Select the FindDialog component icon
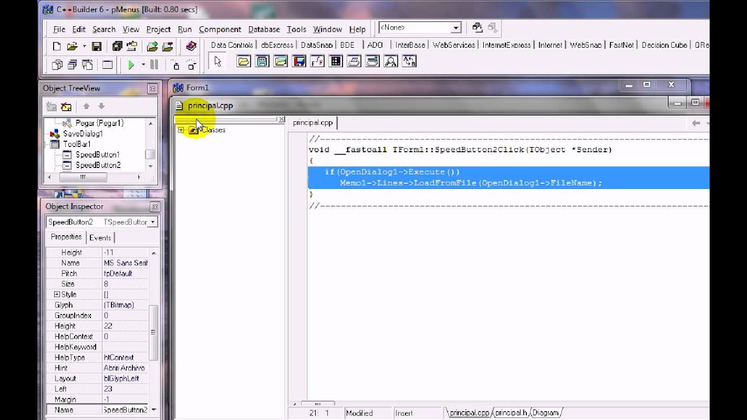The height and width of the screenshot is (420, 747). click(x=390, y=61)
